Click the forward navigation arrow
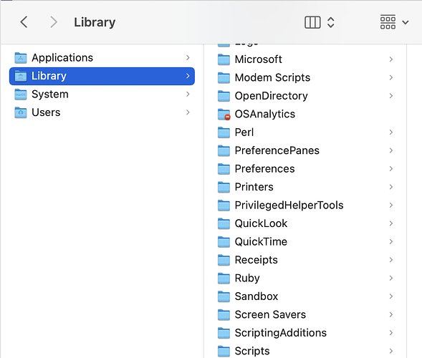 click(54, 22)
